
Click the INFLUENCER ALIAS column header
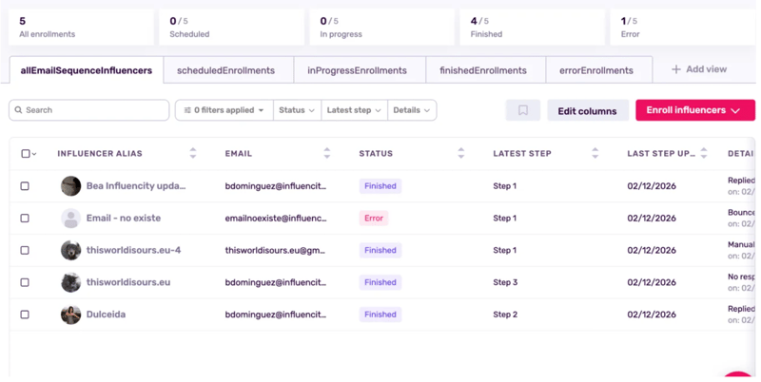pyautogui.click(x=100, y=154)
